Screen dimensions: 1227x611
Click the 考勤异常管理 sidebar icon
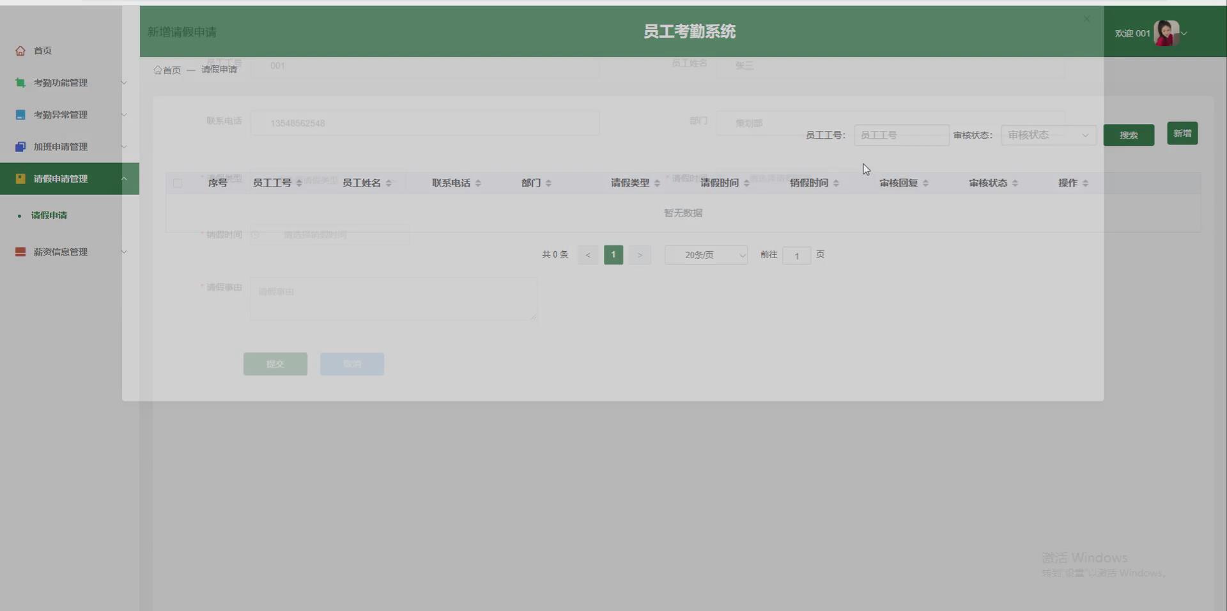[20, 114]
